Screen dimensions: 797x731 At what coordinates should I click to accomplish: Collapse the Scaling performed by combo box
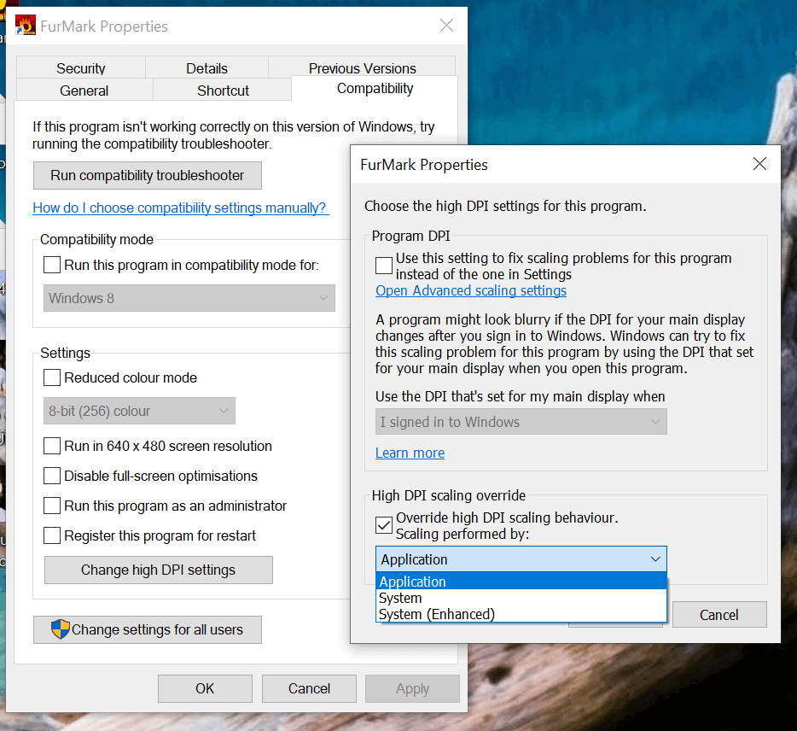521,559
